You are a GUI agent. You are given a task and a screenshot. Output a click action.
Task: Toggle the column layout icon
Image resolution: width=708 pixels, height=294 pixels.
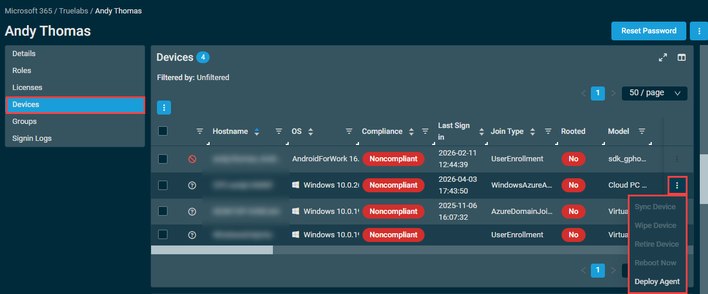682,57
